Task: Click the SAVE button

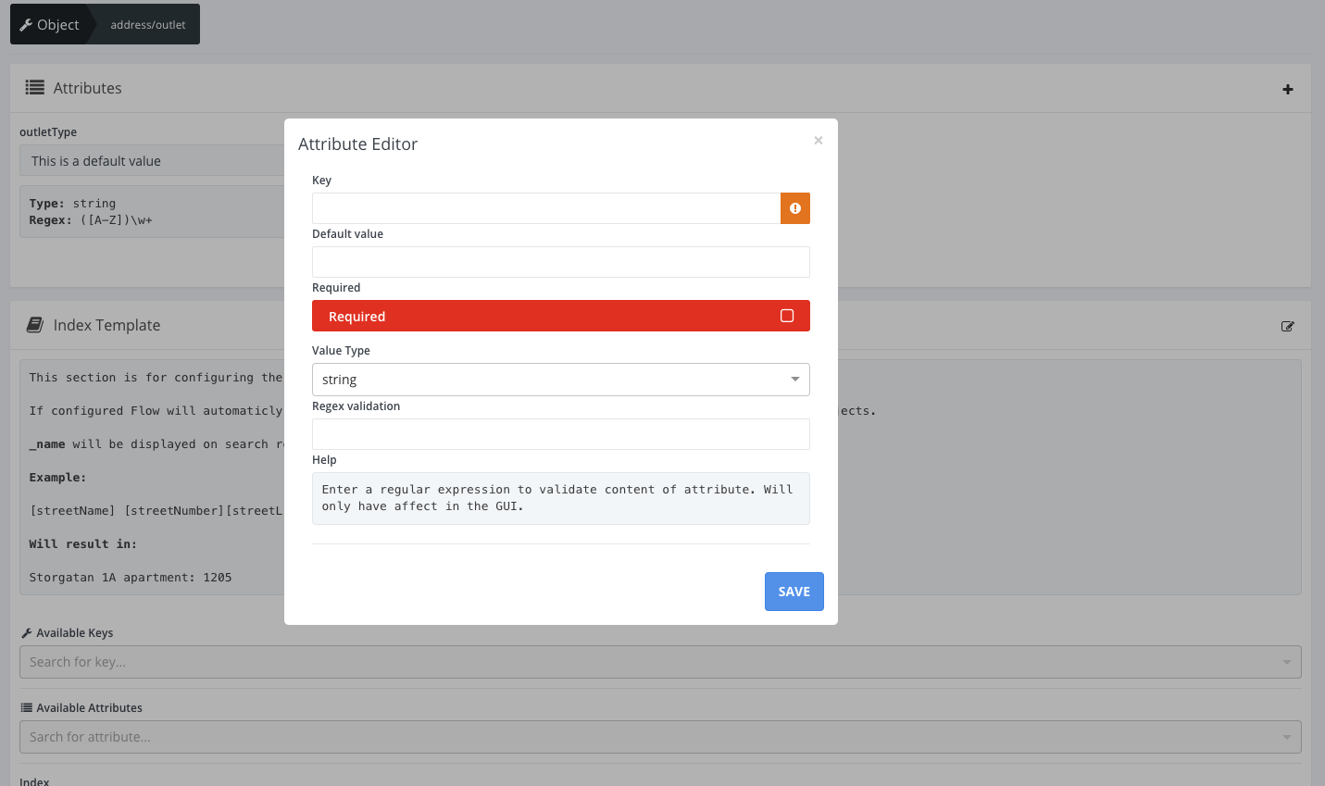Action: [794, 592]
